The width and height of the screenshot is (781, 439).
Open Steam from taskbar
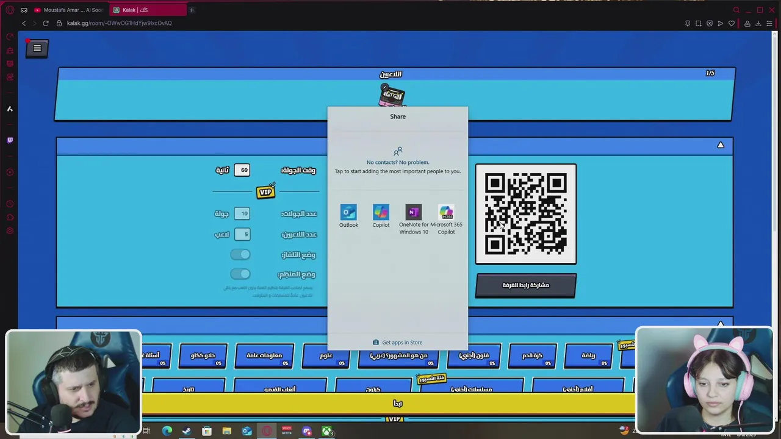pyautogui.click(x=187, y=431)
